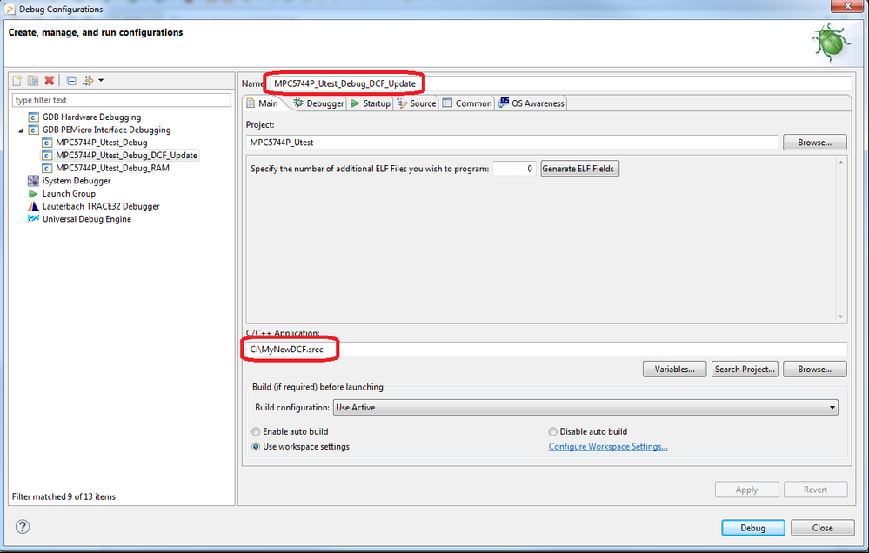The height and width of the screenshot is (553, 869).
Task: Delete selected launch configuration with red X
Action: [x=50, y=81]
